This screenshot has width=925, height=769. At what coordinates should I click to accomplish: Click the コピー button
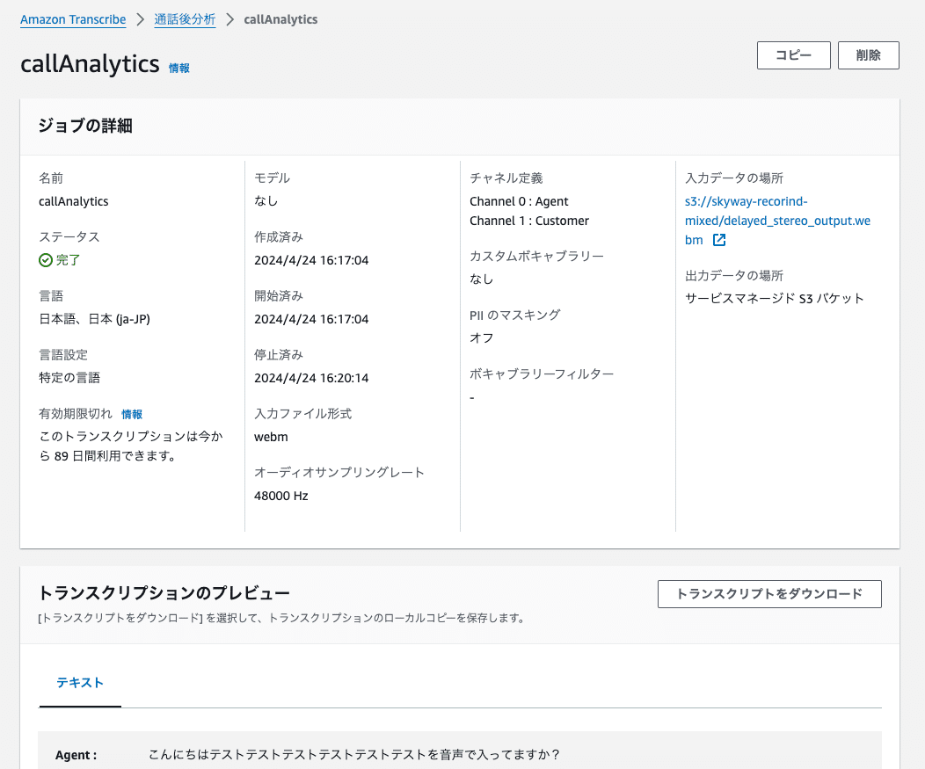[x=793, y=55]
